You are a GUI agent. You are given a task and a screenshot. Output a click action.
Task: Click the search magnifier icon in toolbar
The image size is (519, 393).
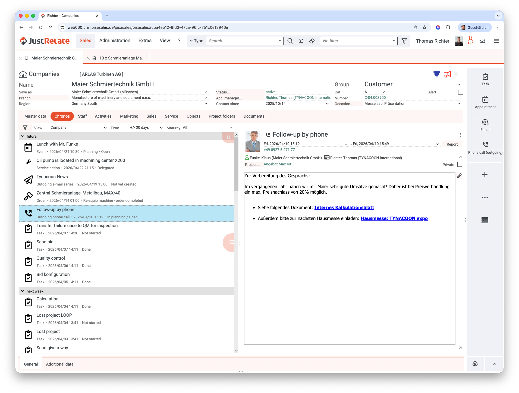[x=290, y=41]
